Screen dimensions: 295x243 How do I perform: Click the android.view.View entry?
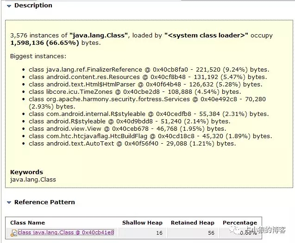click(x=127, y=129)
